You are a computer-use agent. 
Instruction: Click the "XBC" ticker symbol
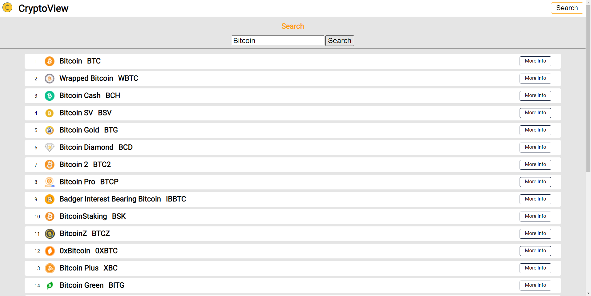click(111, 268)
